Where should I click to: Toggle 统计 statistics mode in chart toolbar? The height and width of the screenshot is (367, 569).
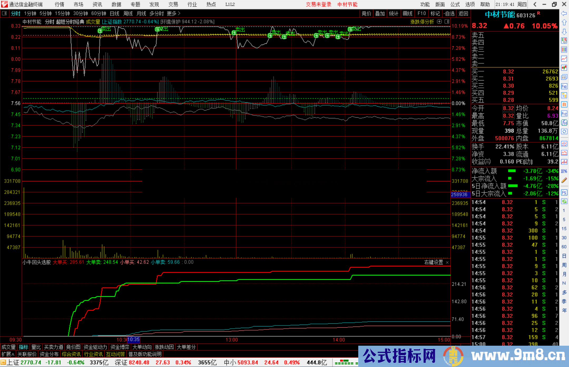pos(394,13)
